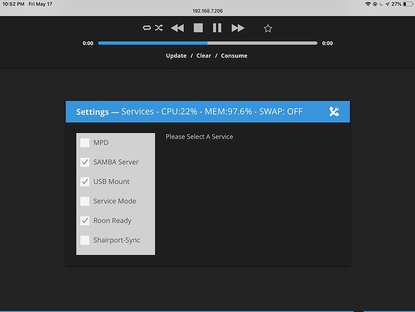This screenshot has height=312, width=415.
Task: Toggle repeat playback mode
Action: [x=146, y=28]
